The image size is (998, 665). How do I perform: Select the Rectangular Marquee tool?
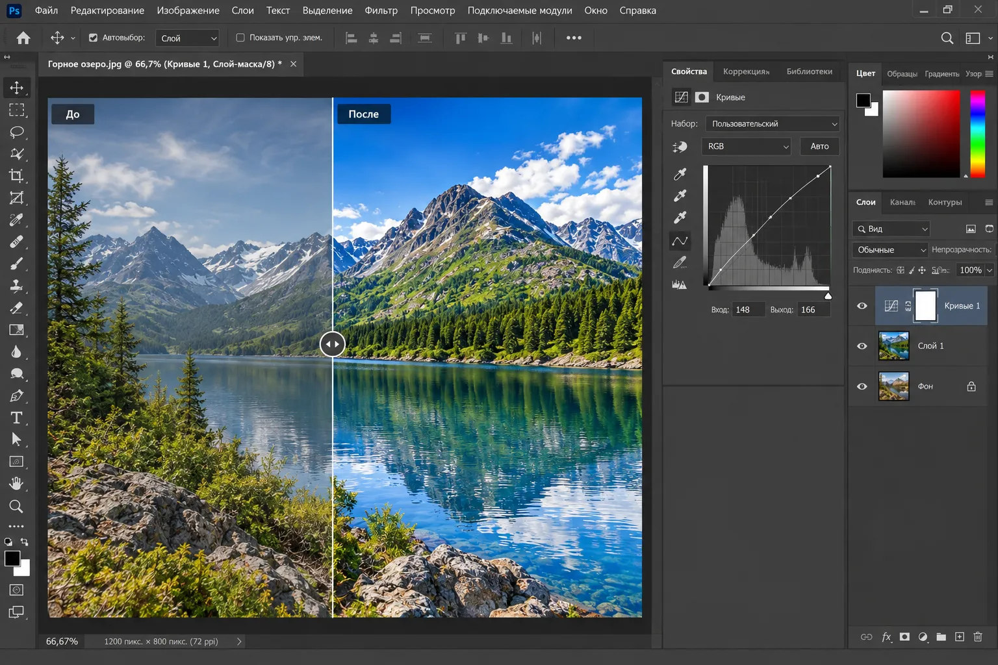click(17, 110)
